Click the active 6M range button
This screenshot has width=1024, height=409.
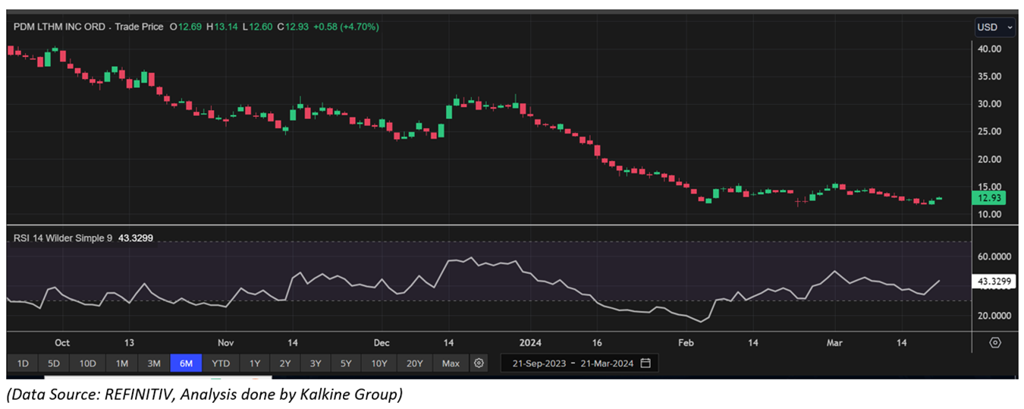186,363
